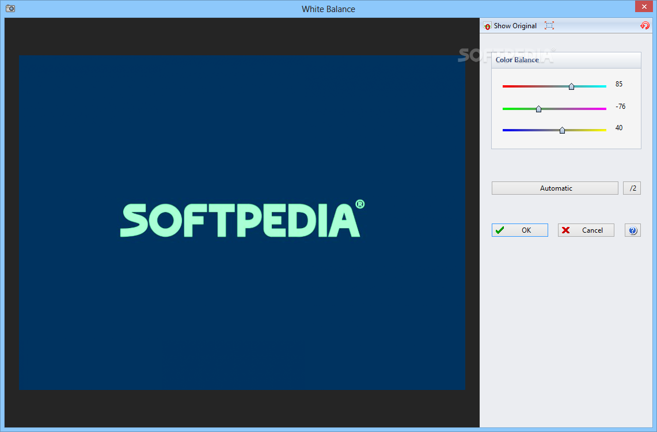
Task: Click the green-magenta slider handle
Action: 539,109
